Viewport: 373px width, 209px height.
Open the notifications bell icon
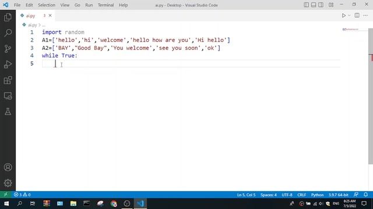click(365, 194)
